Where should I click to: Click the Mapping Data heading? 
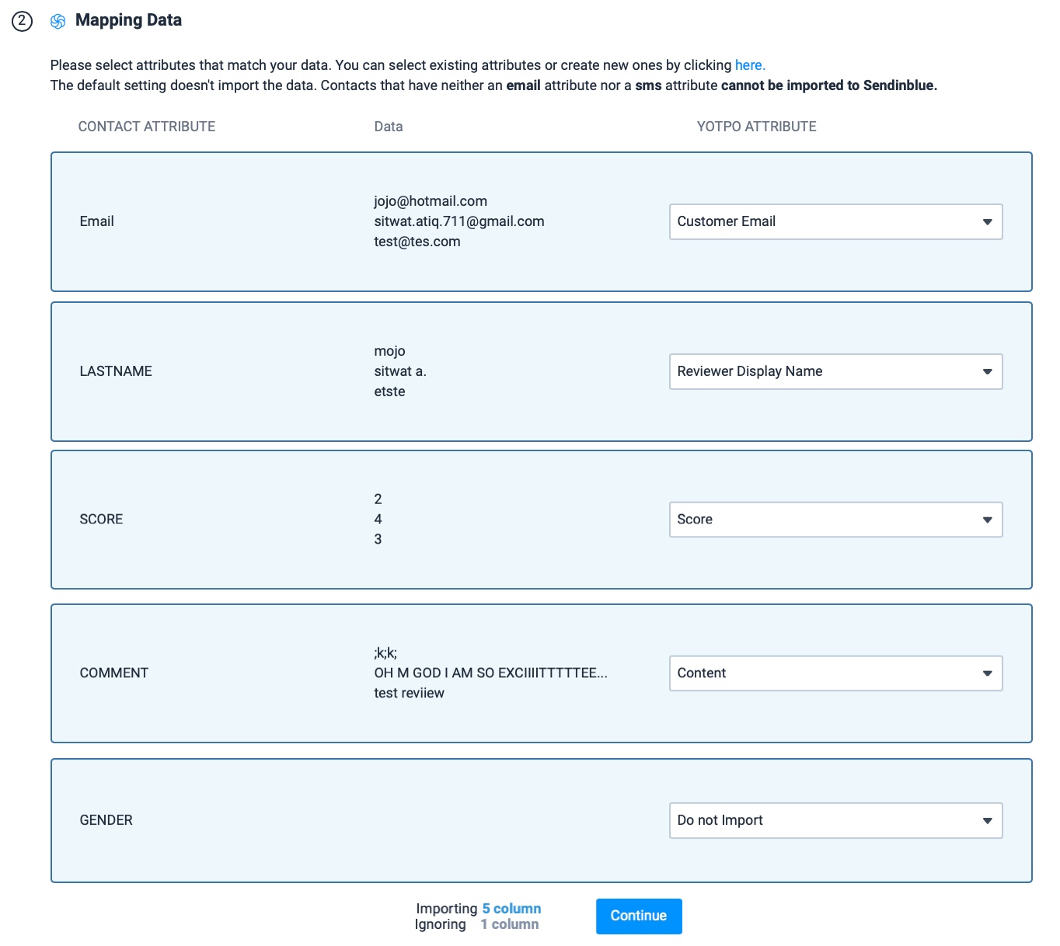(128, 20)
